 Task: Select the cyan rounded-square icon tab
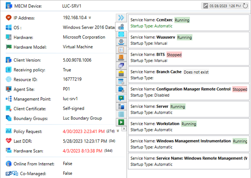click(121, 34)
